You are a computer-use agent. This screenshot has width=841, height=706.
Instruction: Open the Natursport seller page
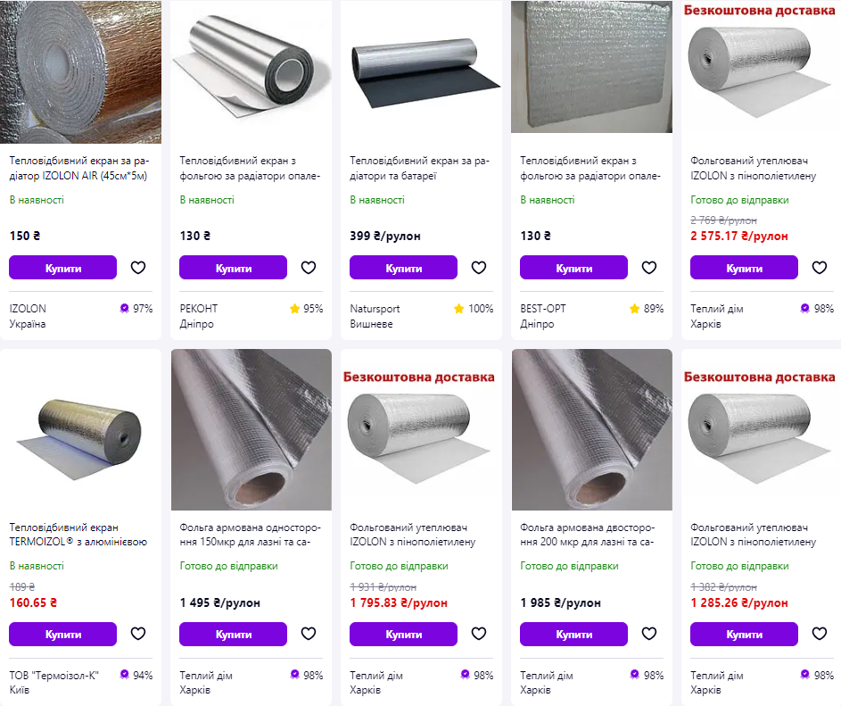[x=375, y=309]
